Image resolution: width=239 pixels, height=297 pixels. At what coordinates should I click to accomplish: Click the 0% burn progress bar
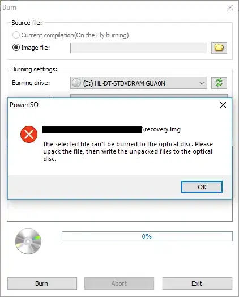pos(147,236)
